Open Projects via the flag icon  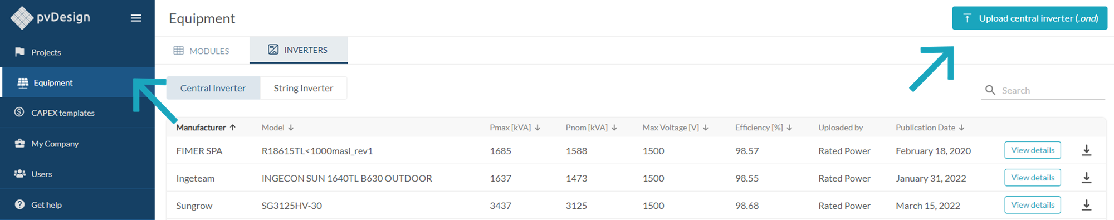tap(19, 52)
